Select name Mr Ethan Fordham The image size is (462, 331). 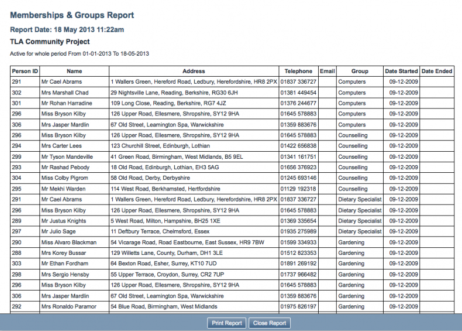(65, 264)
